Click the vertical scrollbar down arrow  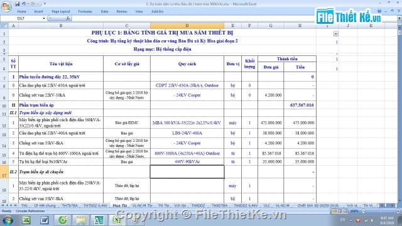(399, 201)
